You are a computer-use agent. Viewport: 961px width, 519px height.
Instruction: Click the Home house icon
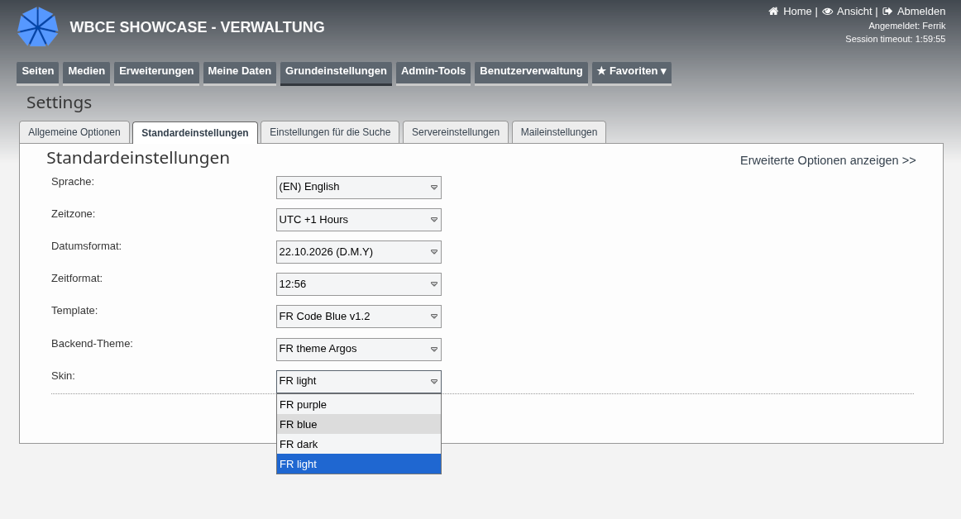tap(773, 12)
